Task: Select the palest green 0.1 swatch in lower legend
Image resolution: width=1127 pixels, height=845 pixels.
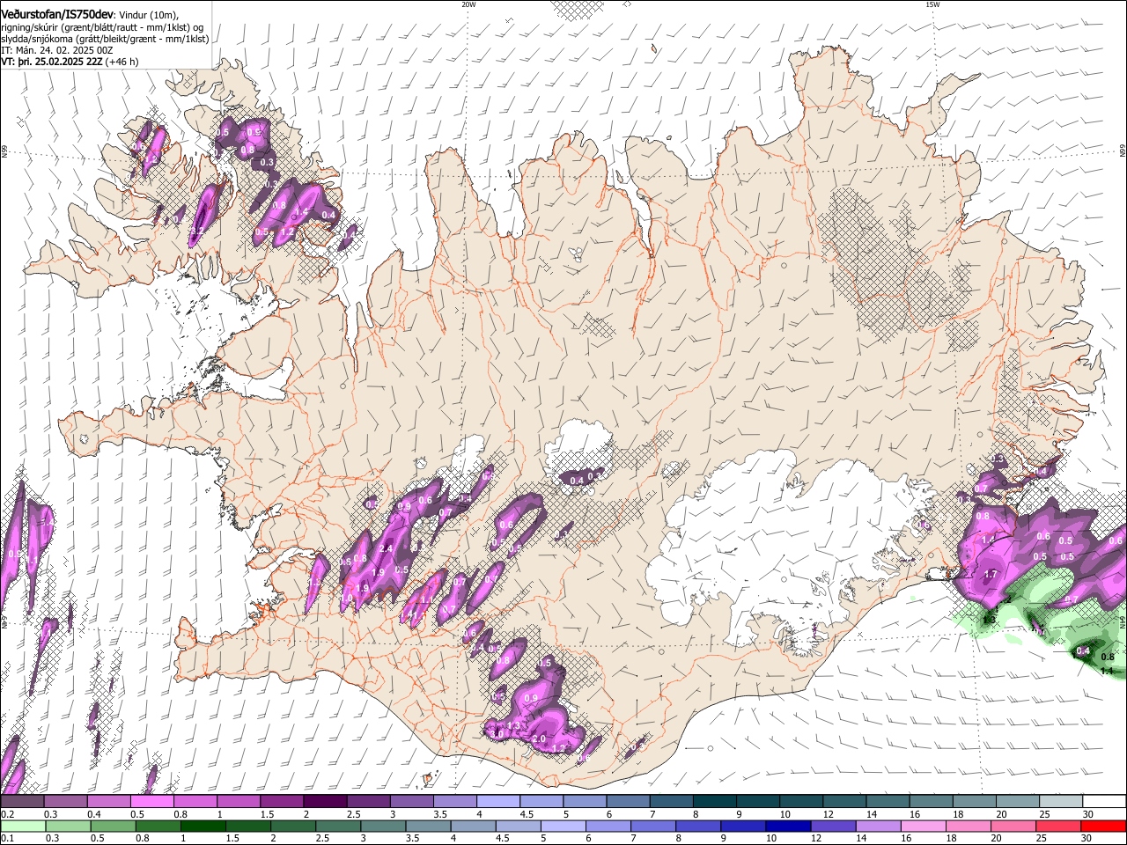Action: click(23, 827)
